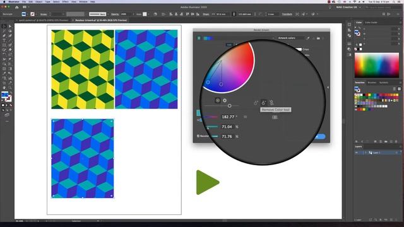404x227 pixels.
Task: Click the New Swatch icon in Swatches panel
Action: tap(391, 141)
